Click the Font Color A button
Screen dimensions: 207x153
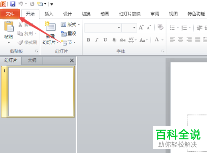[x=157, y=40]
